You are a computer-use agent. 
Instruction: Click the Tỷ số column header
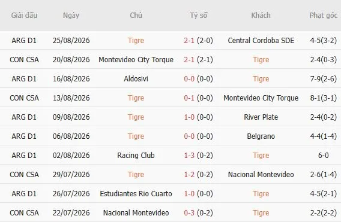pyautogui.click(x=198, y=16)
